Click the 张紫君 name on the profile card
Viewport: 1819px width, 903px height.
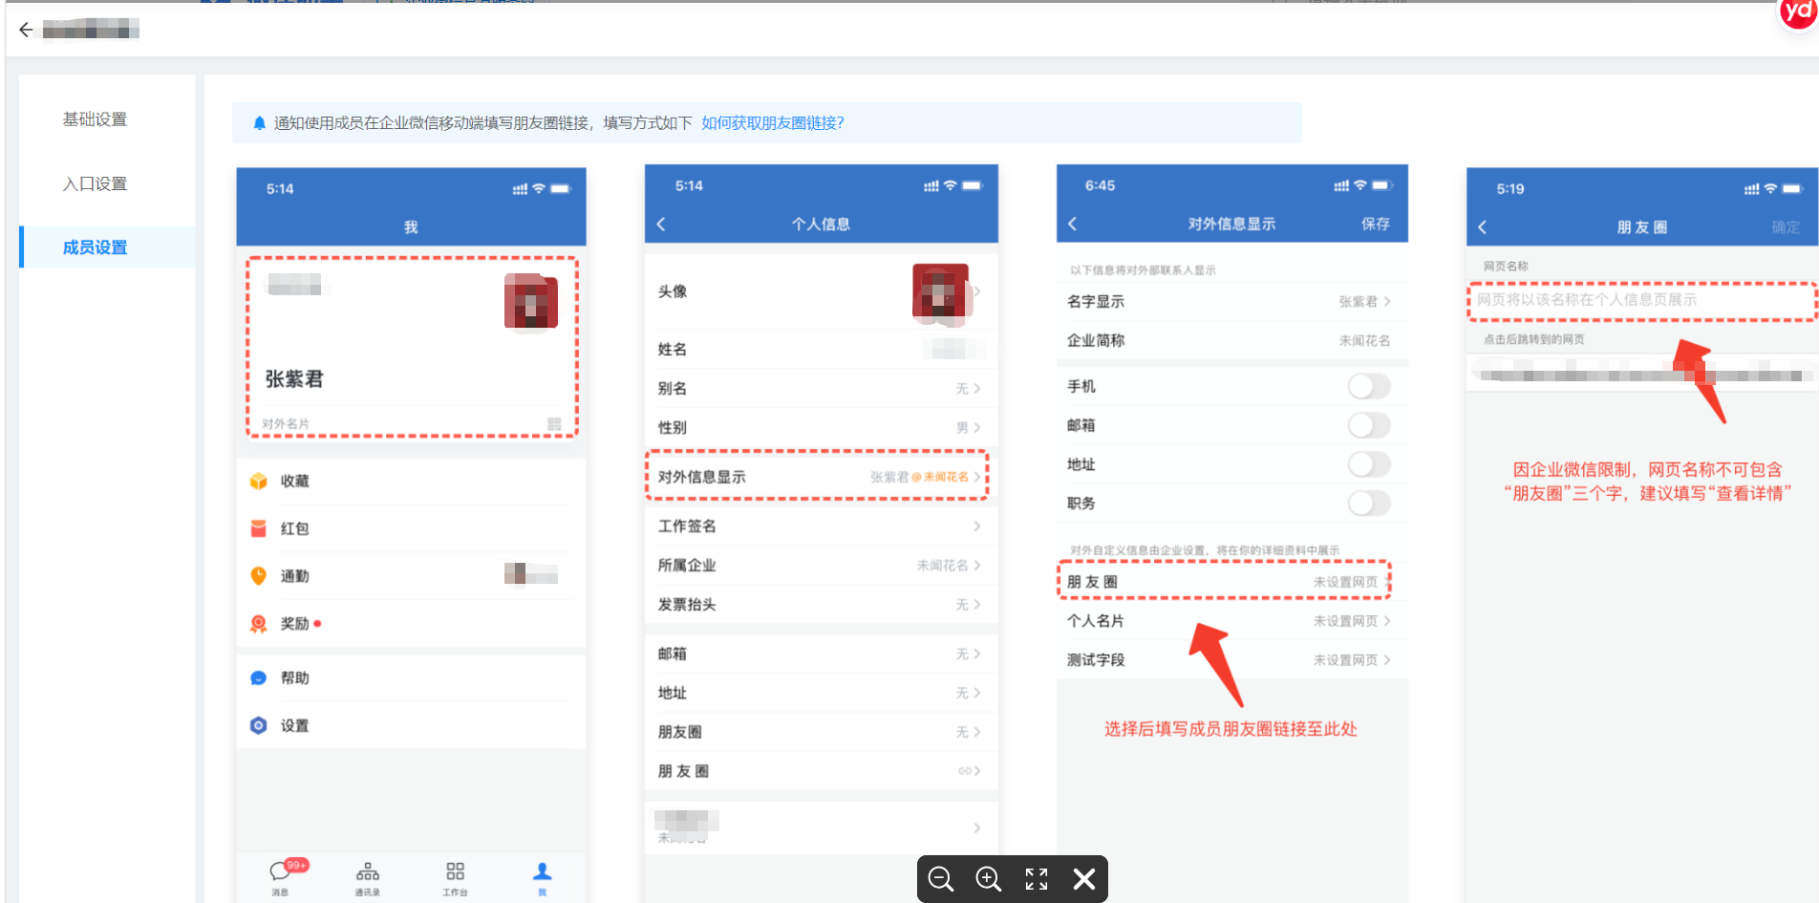pos(294,379)
